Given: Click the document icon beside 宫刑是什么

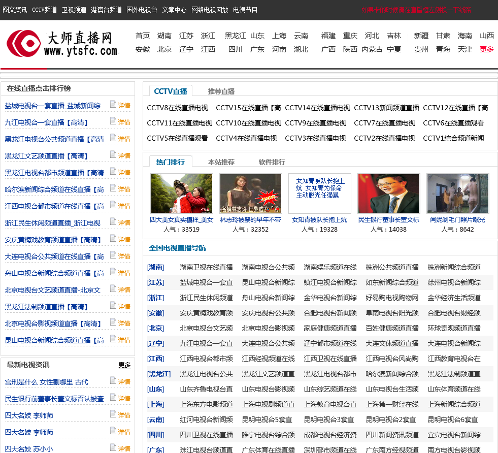Looking at the screenshot, I should (113, 380).
